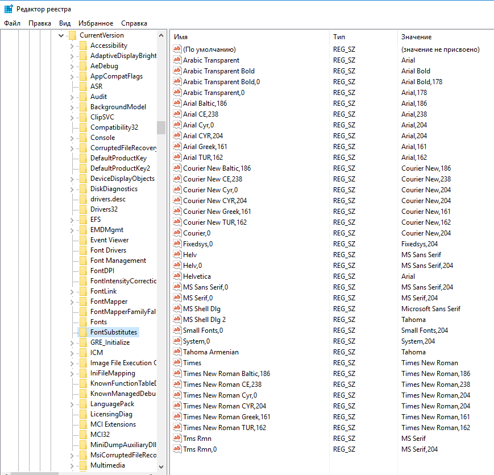Click the icon beside Helvetica entry
The image size is (494, 475).
tap(177, 276)
